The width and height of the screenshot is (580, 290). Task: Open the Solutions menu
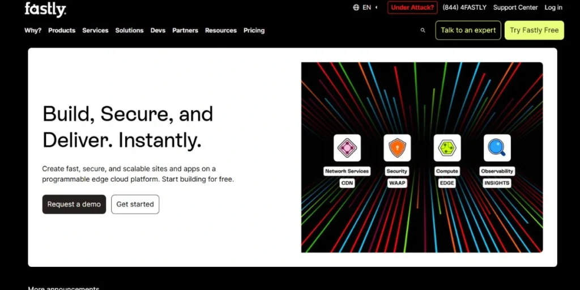[x=129, y=31]
